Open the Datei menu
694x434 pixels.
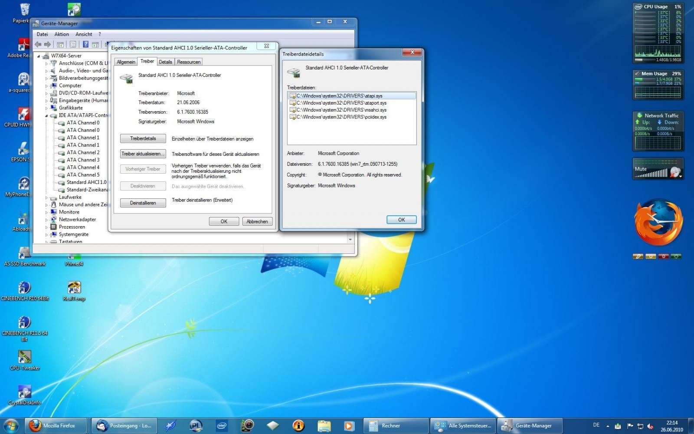pos(42,34)
